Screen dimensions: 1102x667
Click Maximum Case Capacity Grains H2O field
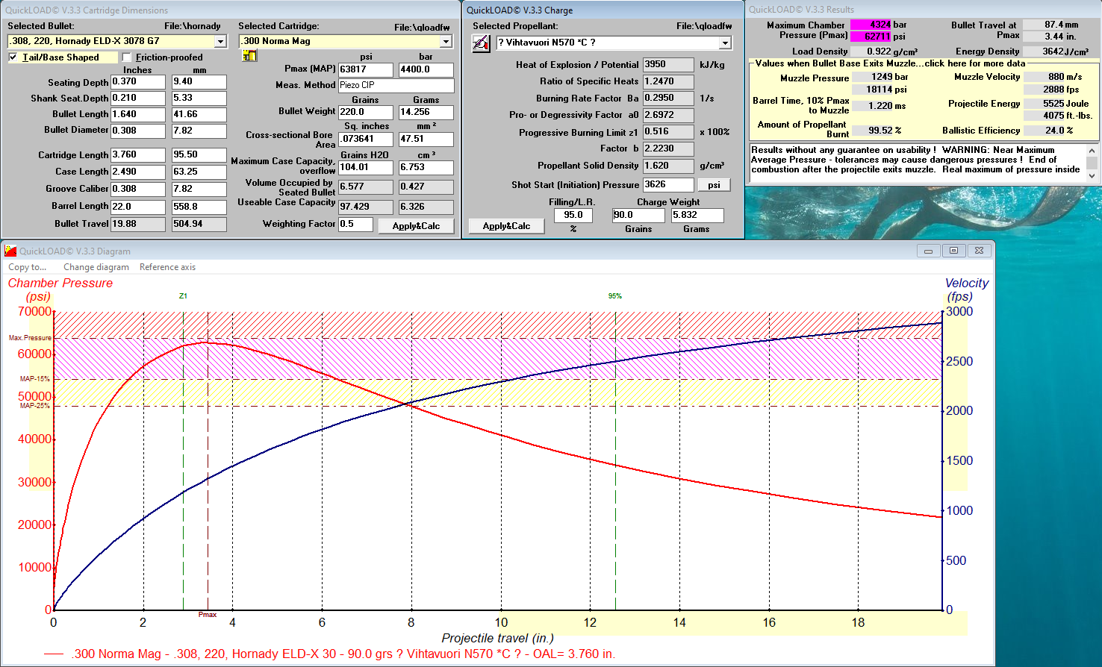click(x=366, y=168)
